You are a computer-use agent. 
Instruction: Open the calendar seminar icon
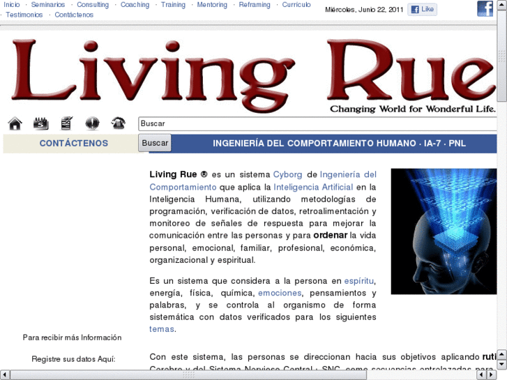click(x=40, y=123)
